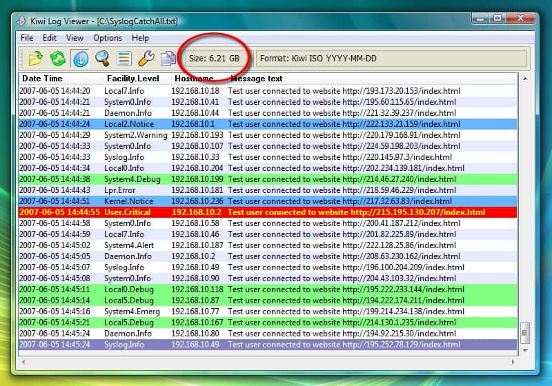This screenshot has width=552, height=386.
Task: Click the vertical scrollbar up arrow
Action: [x=526, y=79]
